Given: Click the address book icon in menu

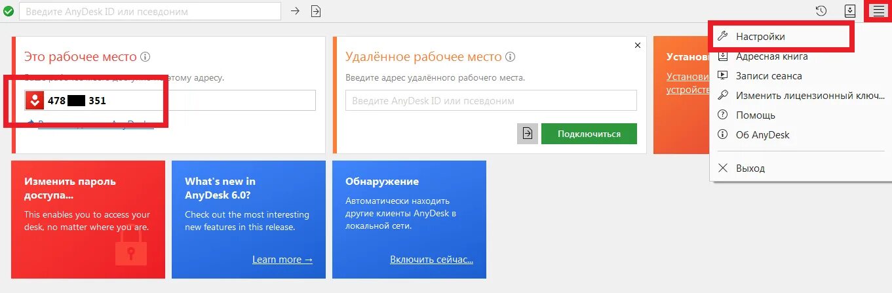Looking at the screenshot, I should coord(723,56).
